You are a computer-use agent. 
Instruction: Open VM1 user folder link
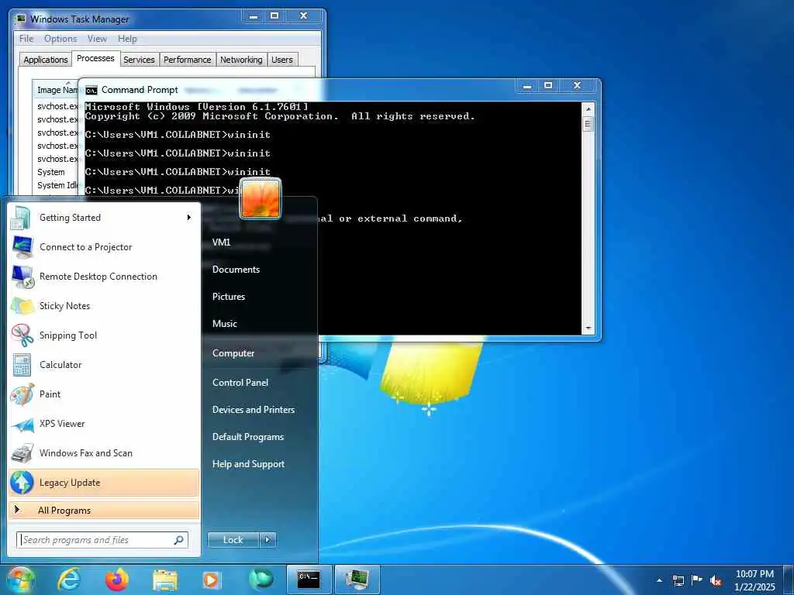221,242
